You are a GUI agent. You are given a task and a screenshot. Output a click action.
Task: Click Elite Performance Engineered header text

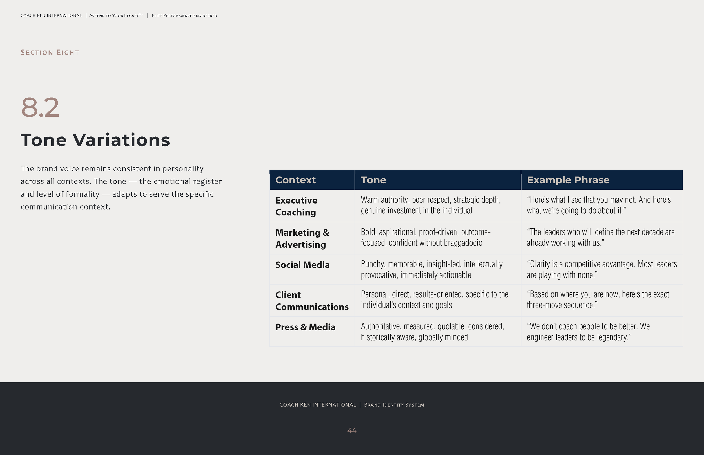[x=184, y=16]
